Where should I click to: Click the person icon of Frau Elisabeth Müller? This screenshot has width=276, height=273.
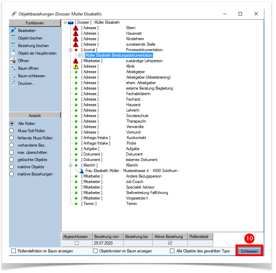point(81,171)
